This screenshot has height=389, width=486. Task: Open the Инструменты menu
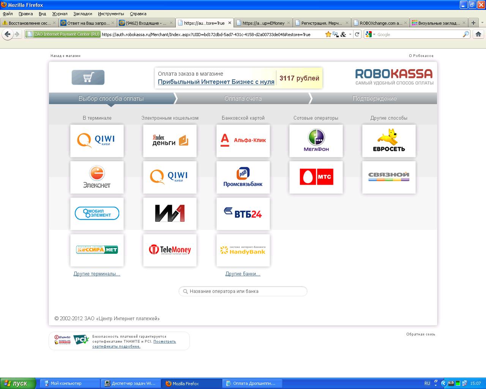[111, 14]
